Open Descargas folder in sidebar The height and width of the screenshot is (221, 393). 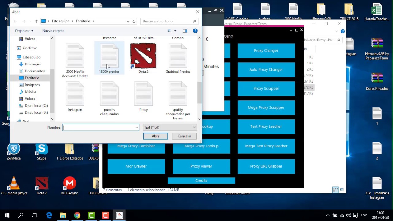coord(33,64)
